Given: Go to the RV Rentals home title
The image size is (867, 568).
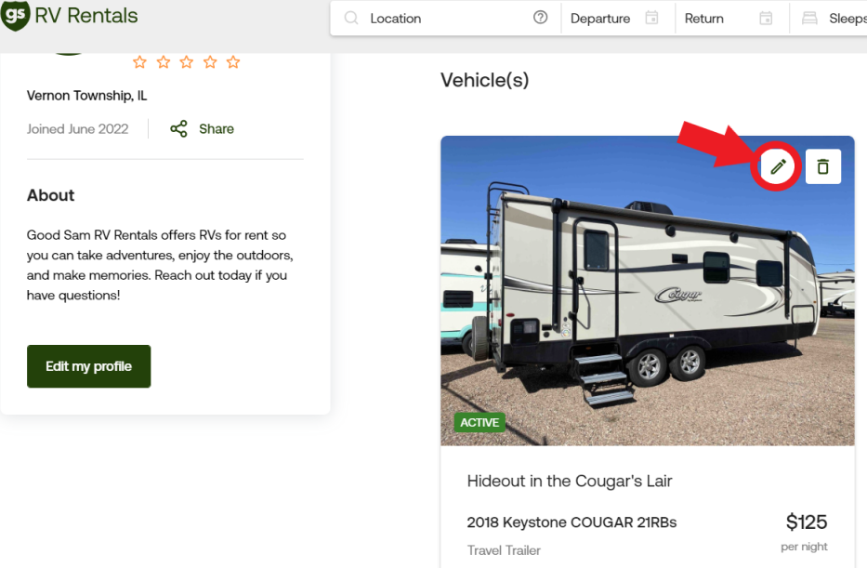Looking at the screenshot, I should coord(86,16).
